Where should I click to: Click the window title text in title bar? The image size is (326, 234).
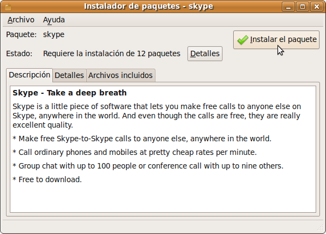tap(149, 7)
